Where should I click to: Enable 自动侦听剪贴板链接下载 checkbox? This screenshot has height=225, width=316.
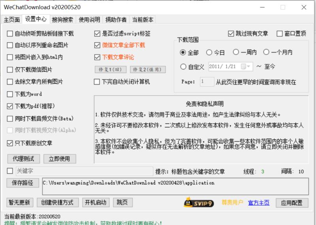[x=9, y=34]
